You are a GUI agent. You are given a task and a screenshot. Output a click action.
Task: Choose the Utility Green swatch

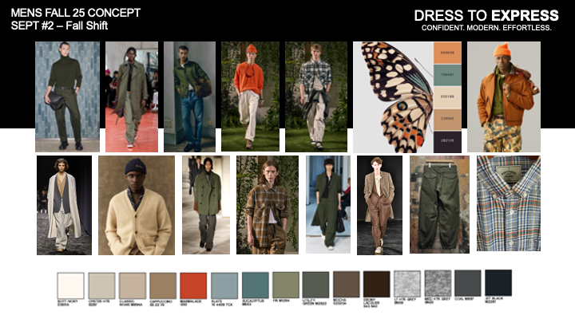point(315,285)
